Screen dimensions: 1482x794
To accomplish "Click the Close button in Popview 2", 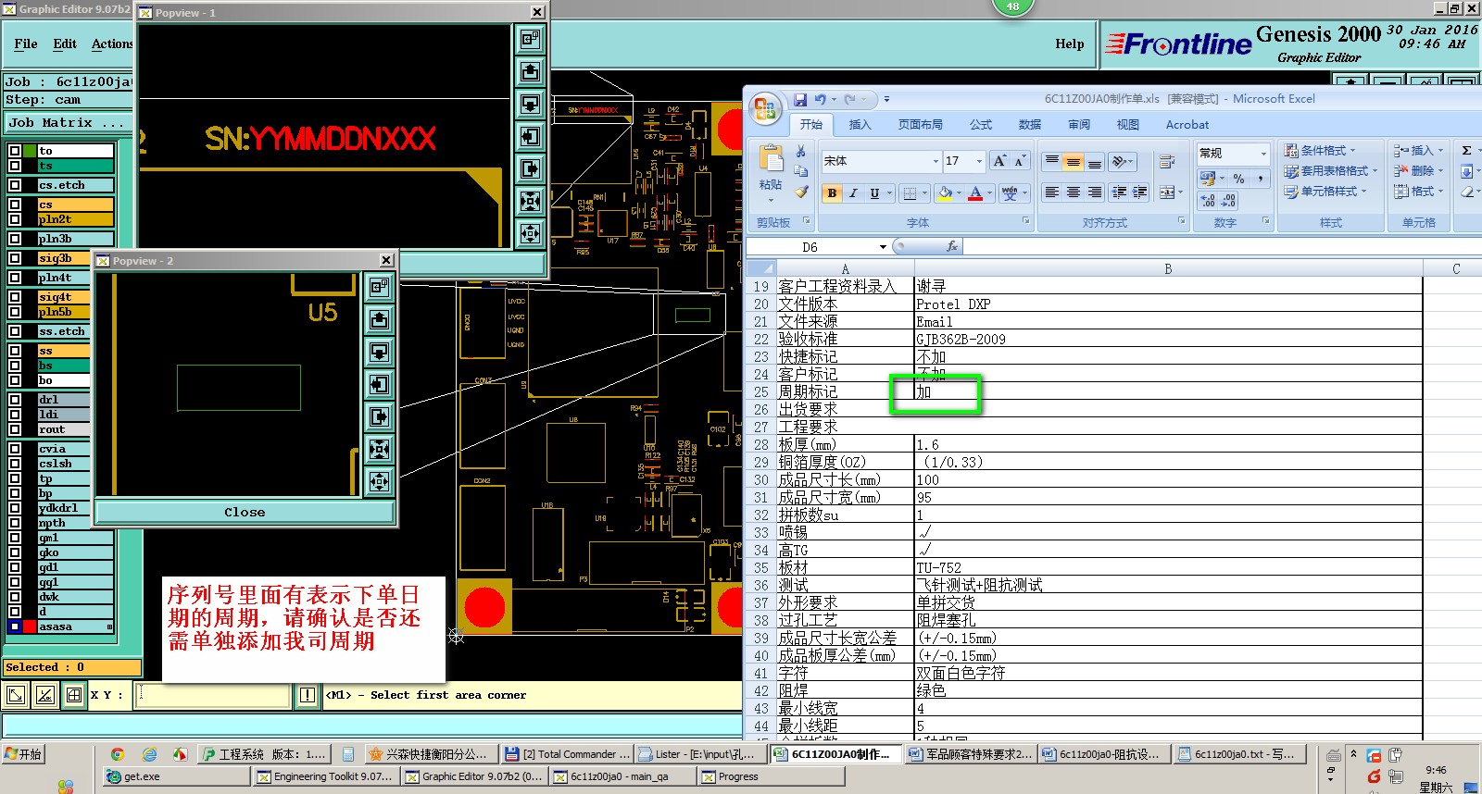I will [245, 512].
